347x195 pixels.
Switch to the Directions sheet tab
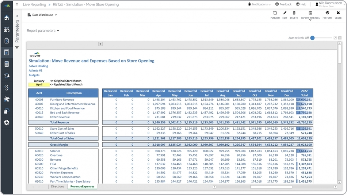(x=57, y=187)
